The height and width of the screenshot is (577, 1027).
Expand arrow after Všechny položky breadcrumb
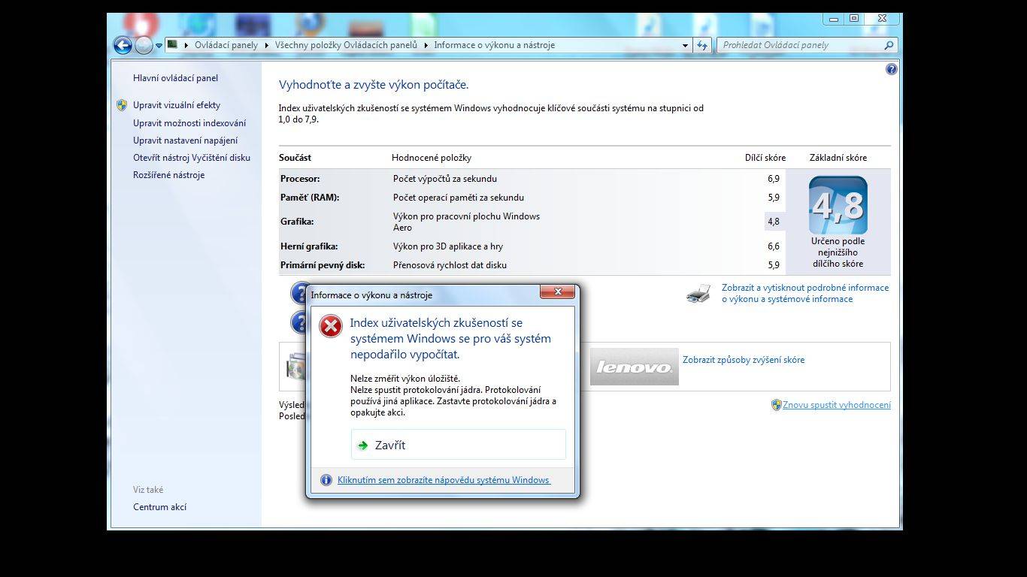[426, 45]
